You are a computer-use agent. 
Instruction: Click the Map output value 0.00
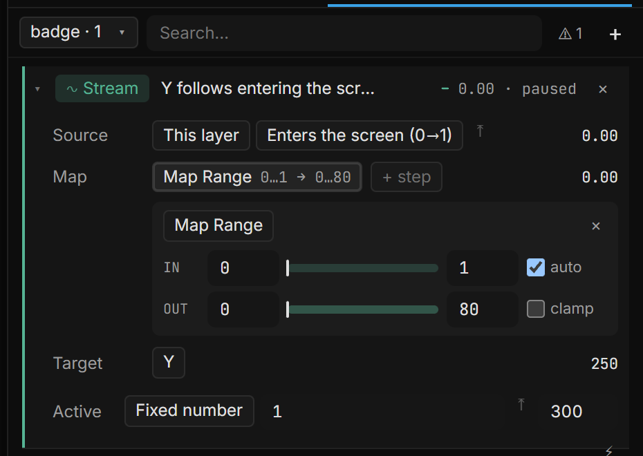tap(599, 178)
